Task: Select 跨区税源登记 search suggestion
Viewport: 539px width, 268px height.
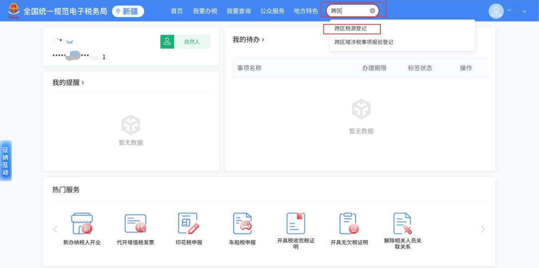Action: [x=351, y=29]
